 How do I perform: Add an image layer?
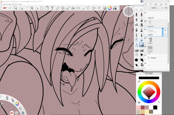coord(156,4)
